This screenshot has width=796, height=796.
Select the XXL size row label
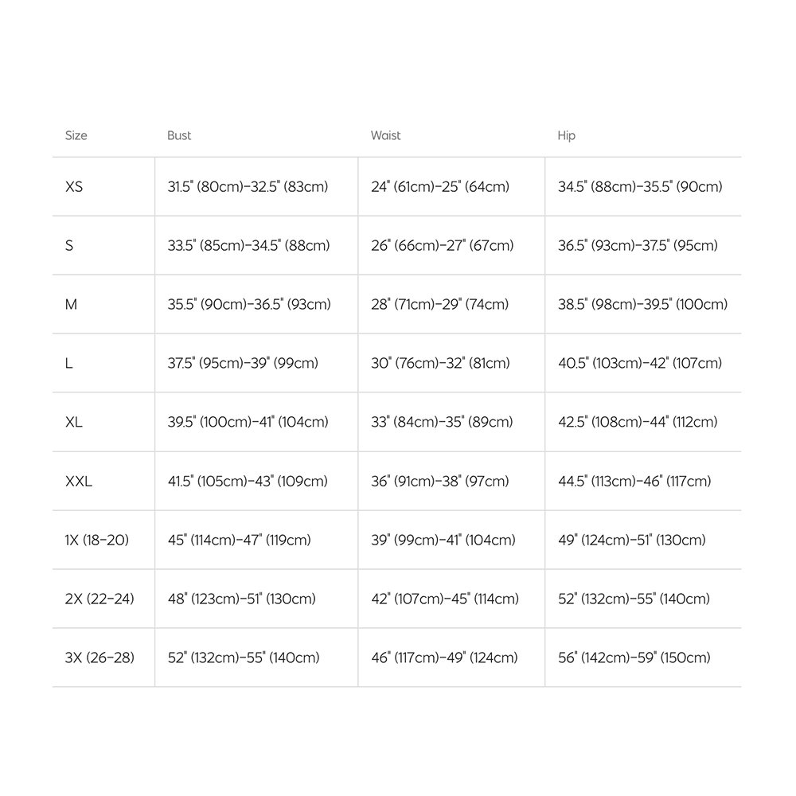pos(79,482)
